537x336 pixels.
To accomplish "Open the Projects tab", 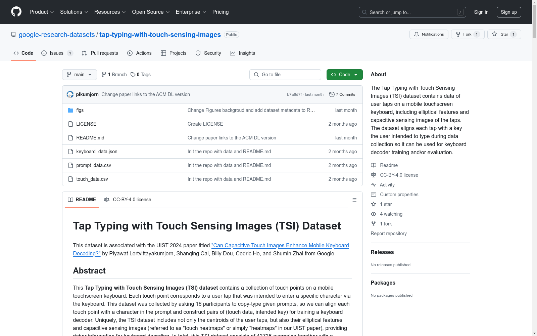I will click(x=174, y=53).
